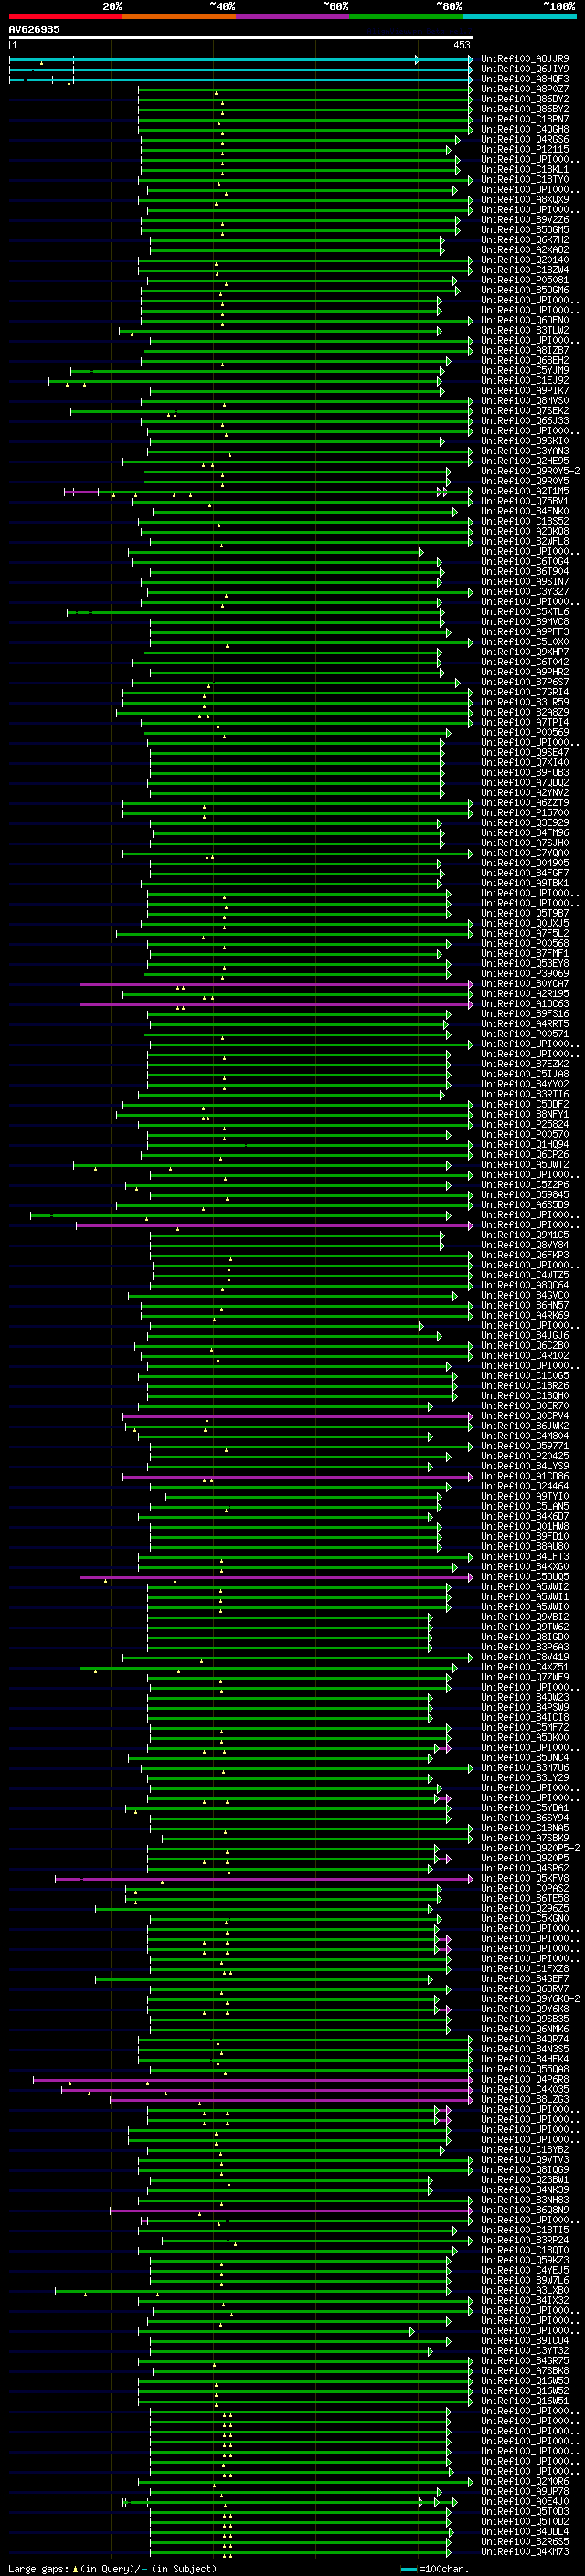
Task: Select label UniRef100_B9V2Z6
Action: pyautogui.click(x=525, y=220)
